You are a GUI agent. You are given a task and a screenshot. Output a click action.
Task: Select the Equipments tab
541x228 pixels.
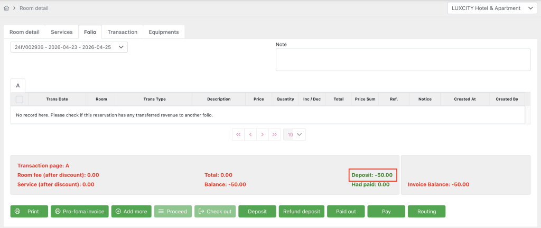163,32
